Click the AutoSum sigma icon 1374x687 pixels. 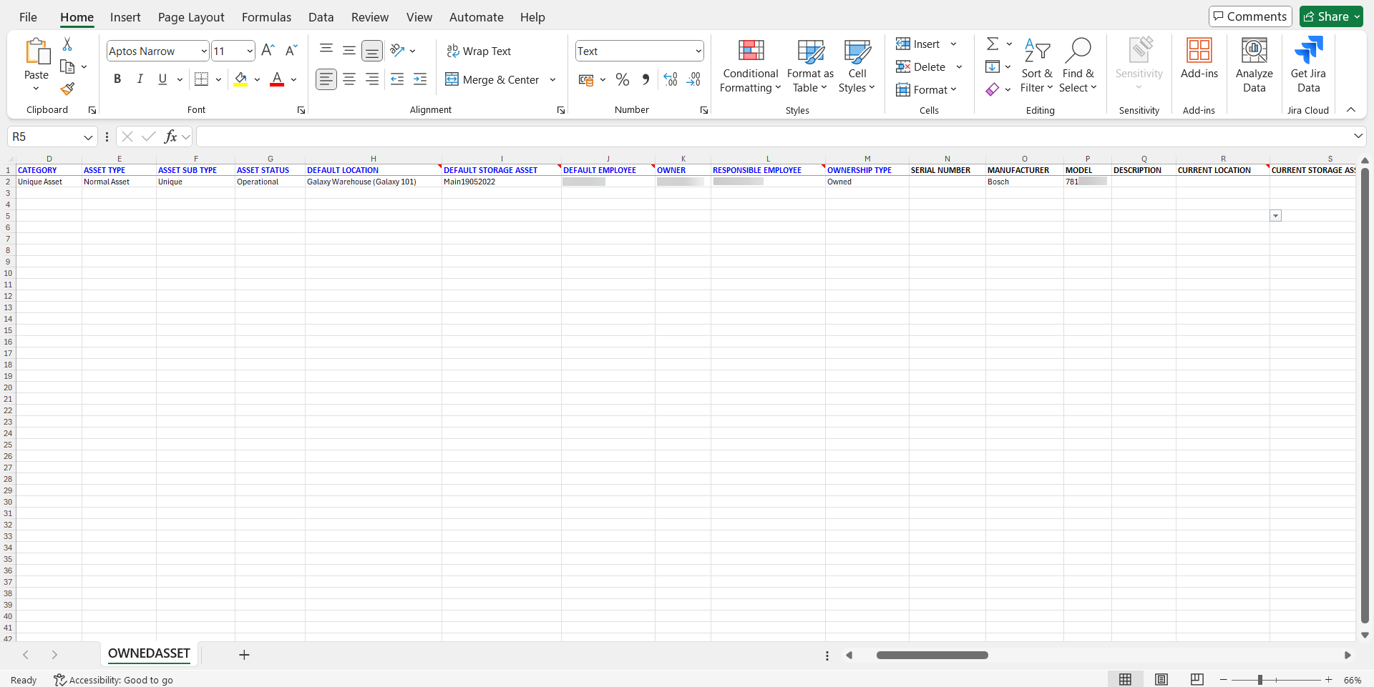(x=993, y=44)
